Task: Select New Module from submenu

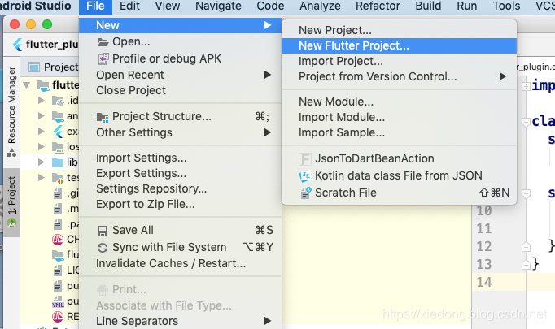Action: click(335, 102)
